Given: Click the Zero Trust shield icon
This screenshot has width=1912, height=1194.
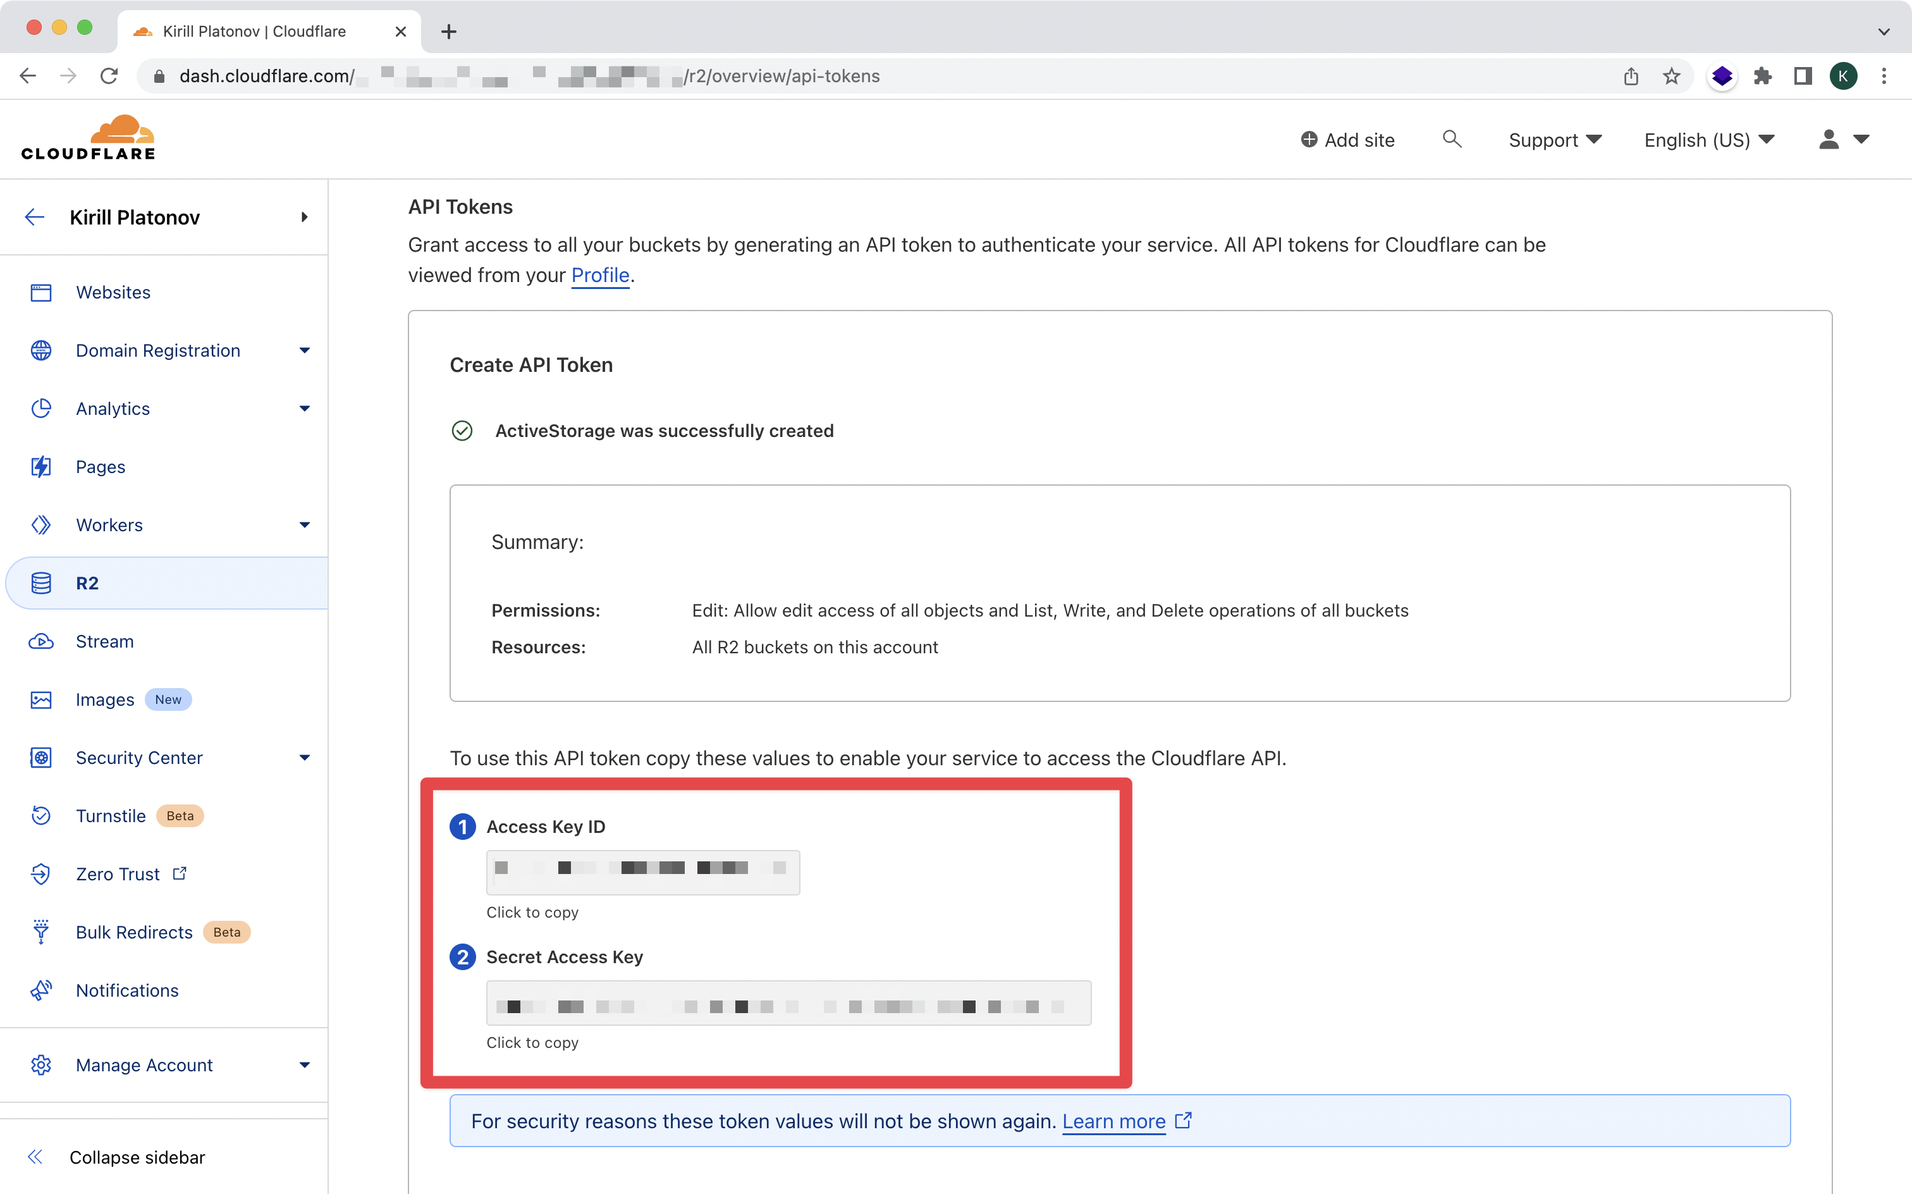Looking at the screenshot, I should (x=41, y=874).
